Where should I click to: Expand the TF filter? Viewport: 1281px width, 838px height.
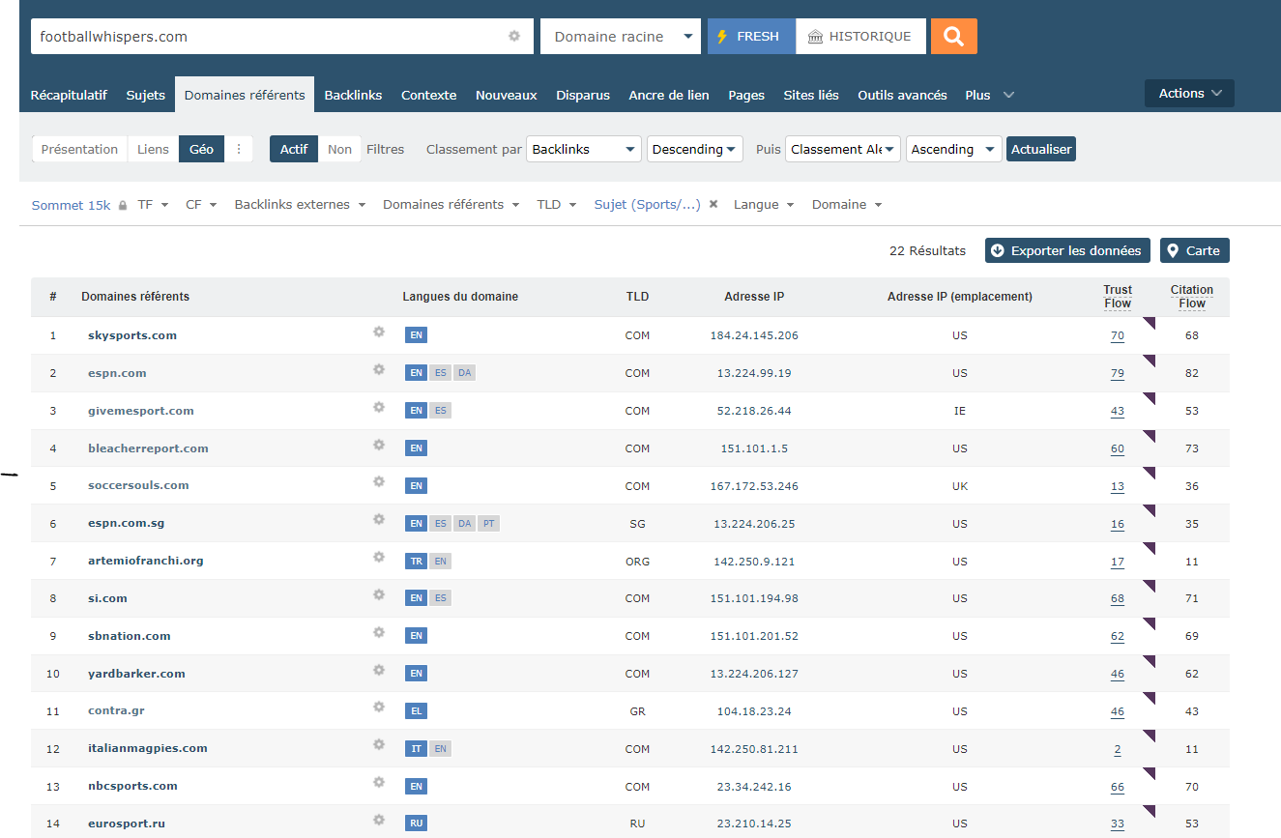(153, 205)
